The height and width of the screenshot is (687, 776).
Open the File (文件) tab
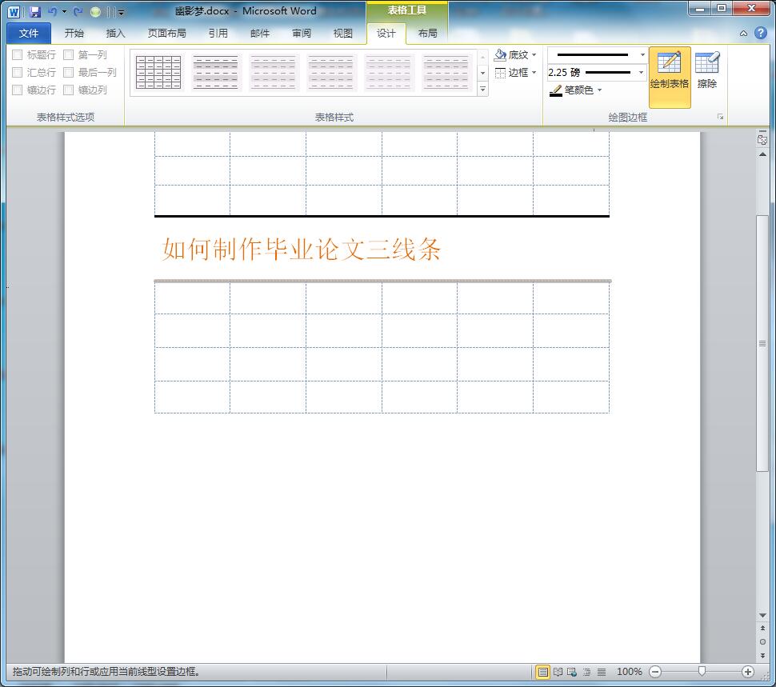29,33
